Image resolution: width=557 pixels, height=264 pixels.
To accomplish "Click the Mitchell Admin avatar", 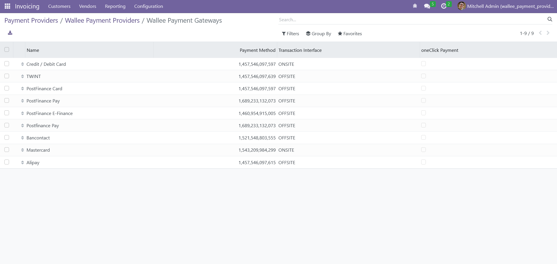I will (461, 6).
